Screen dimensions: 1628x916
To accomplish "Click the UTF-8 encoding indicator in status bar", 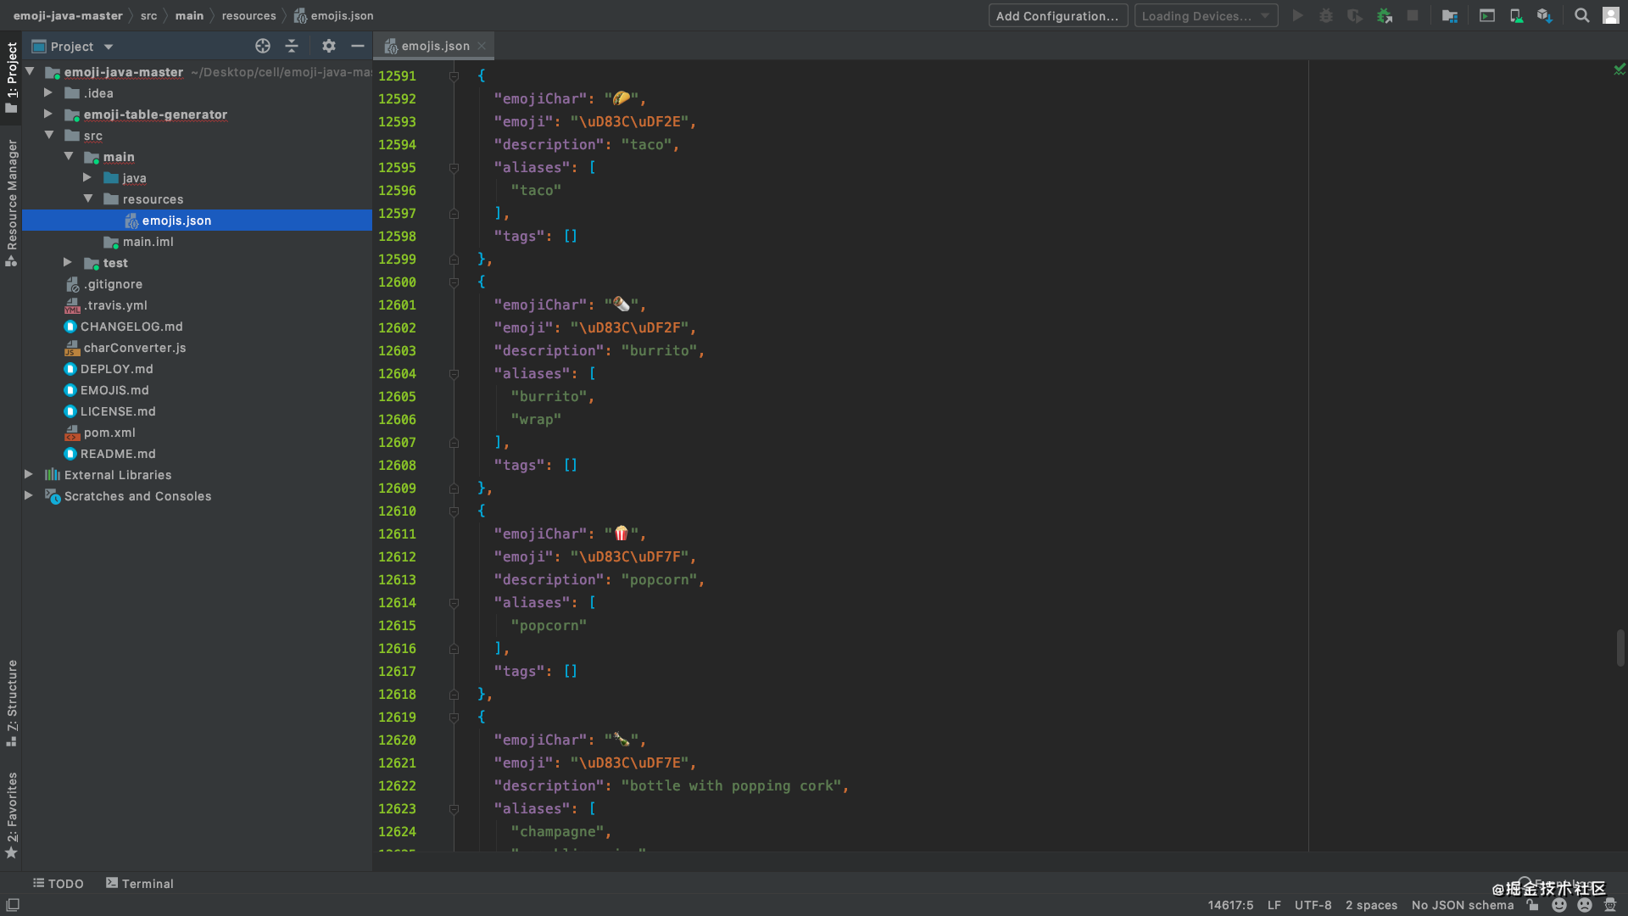I will pos(1313,905).
